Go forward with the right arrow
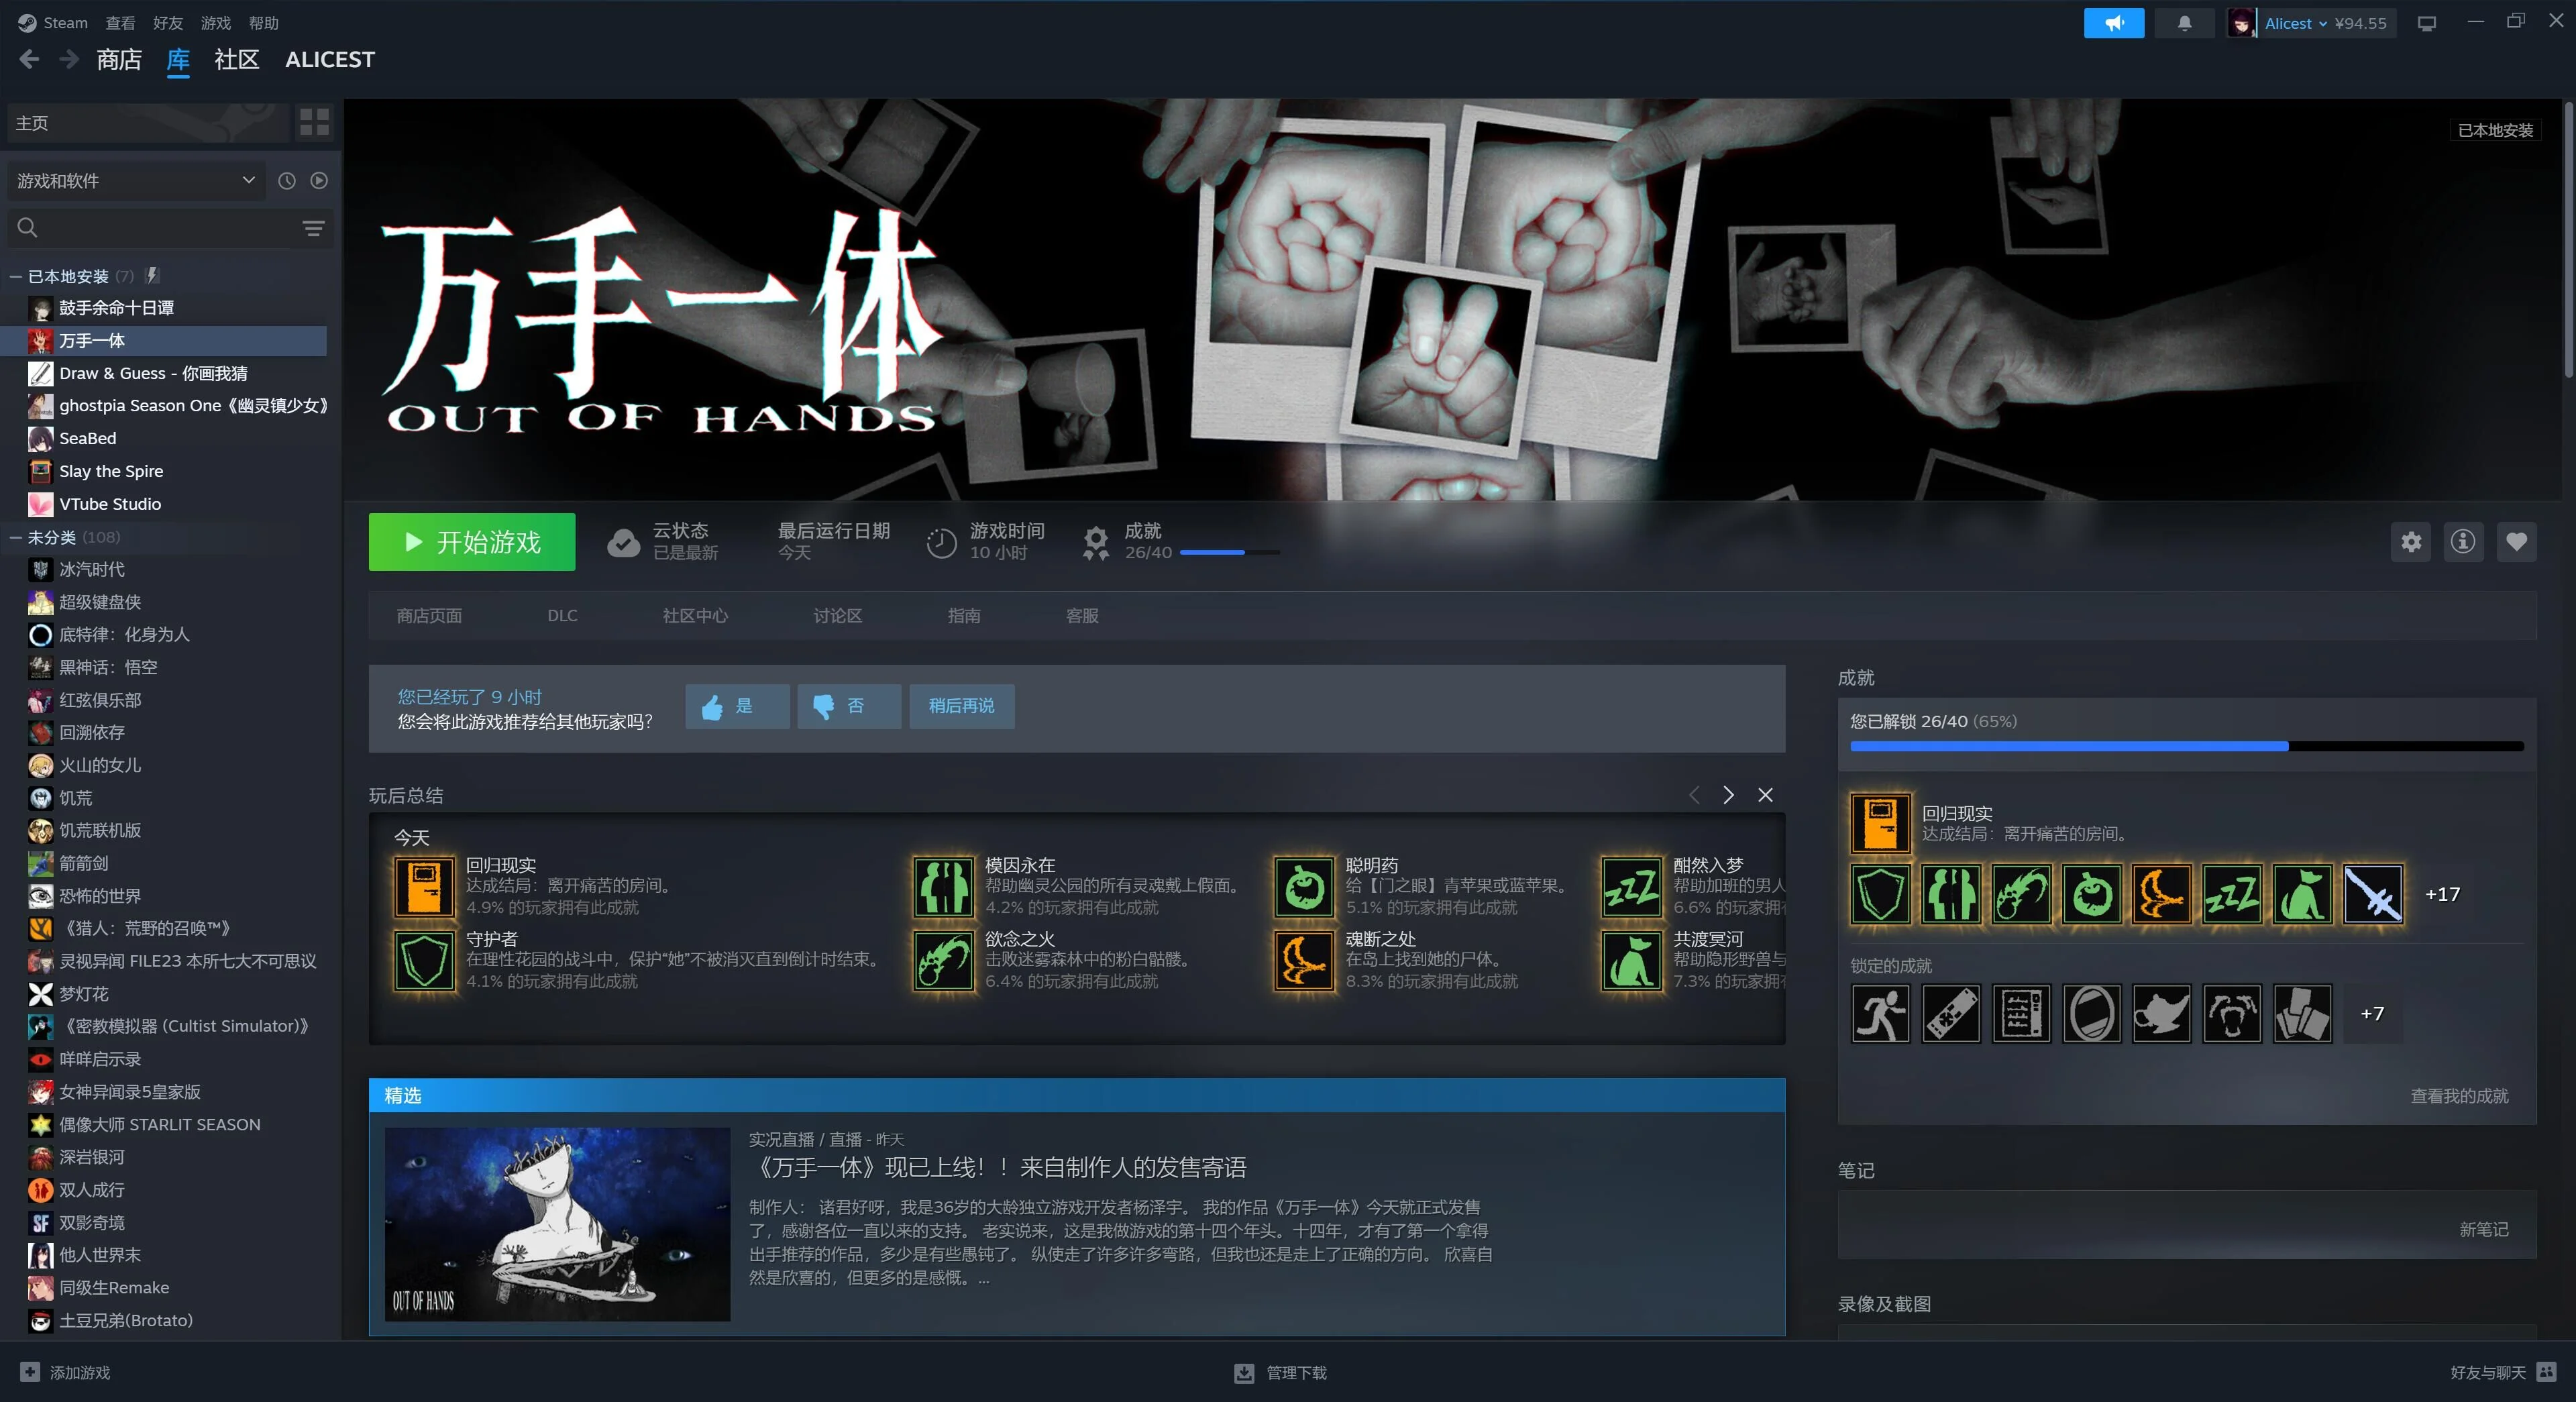The height and width of the screenshot is (1402, 2576). 69,60
